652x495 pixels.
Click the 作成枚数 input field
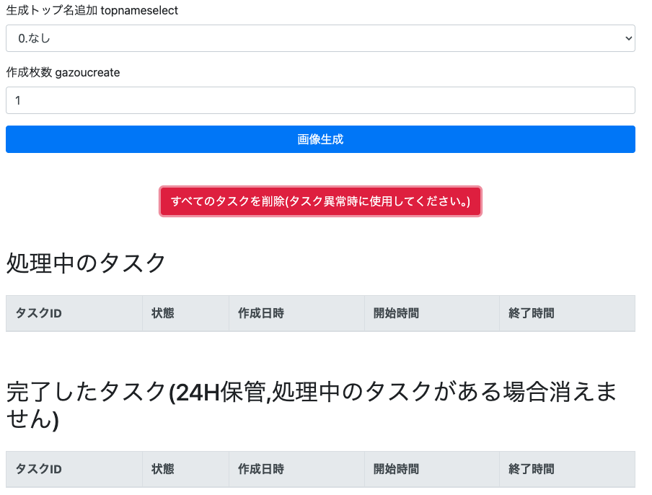tap(320, 100)
